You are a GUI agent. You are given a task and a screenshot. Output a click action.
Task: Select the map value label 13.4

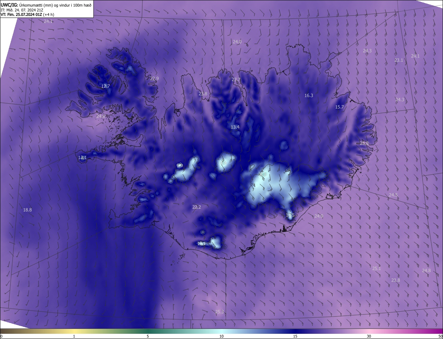click(x=235, y=127)
